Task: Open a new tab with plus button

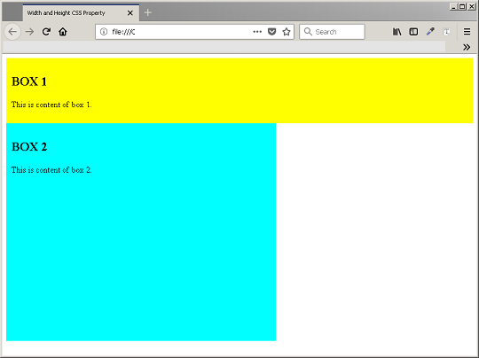Action: coord(148,12)
